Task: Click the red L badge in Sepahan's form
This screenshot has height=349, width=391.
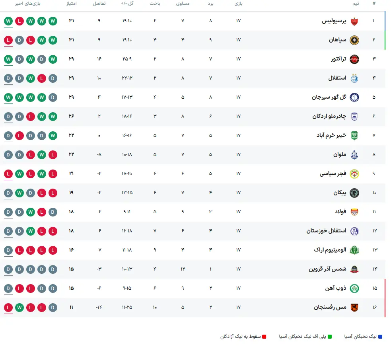Action: (x=8, y=40)
